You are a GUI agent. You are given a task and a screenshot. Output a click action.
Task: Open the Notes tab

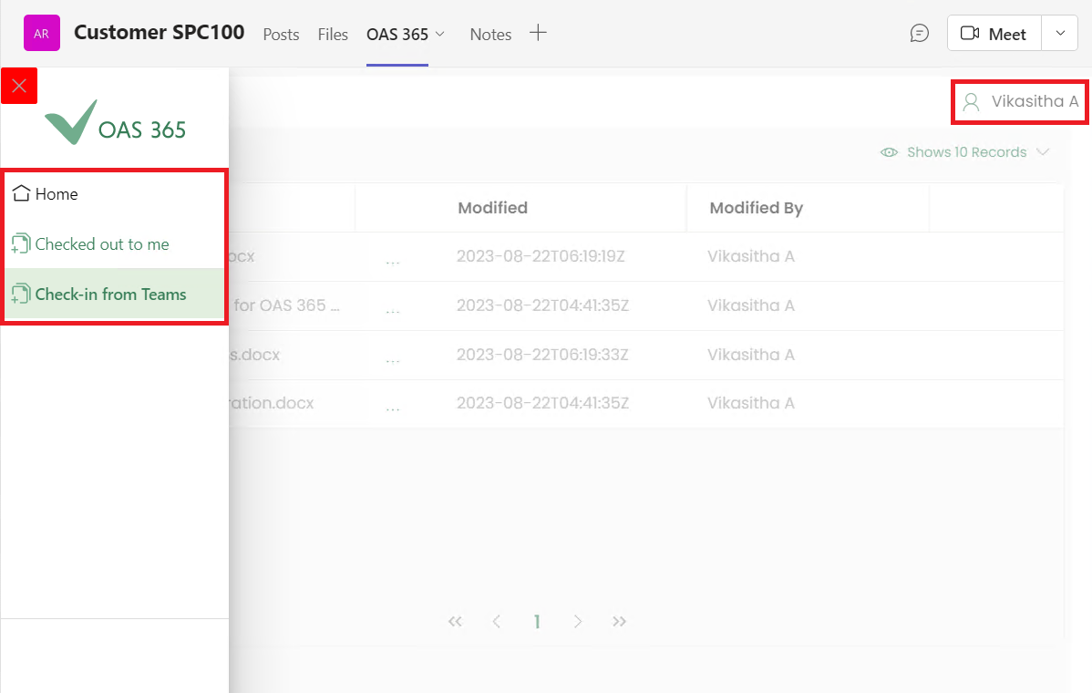pyautogui.click(x=490, y=35)
